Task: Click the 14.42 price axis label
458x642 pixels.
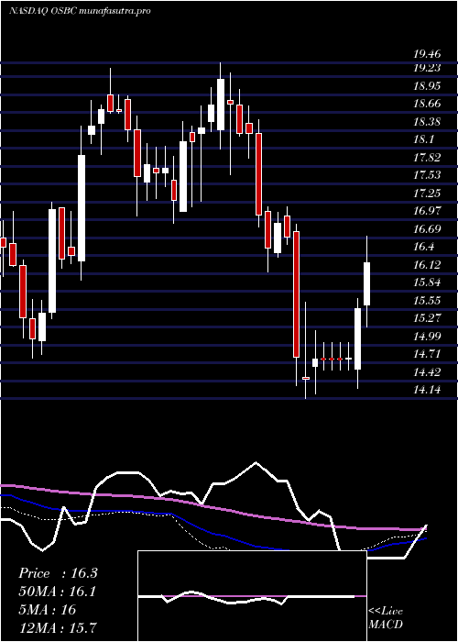Action: pos(427,372)
